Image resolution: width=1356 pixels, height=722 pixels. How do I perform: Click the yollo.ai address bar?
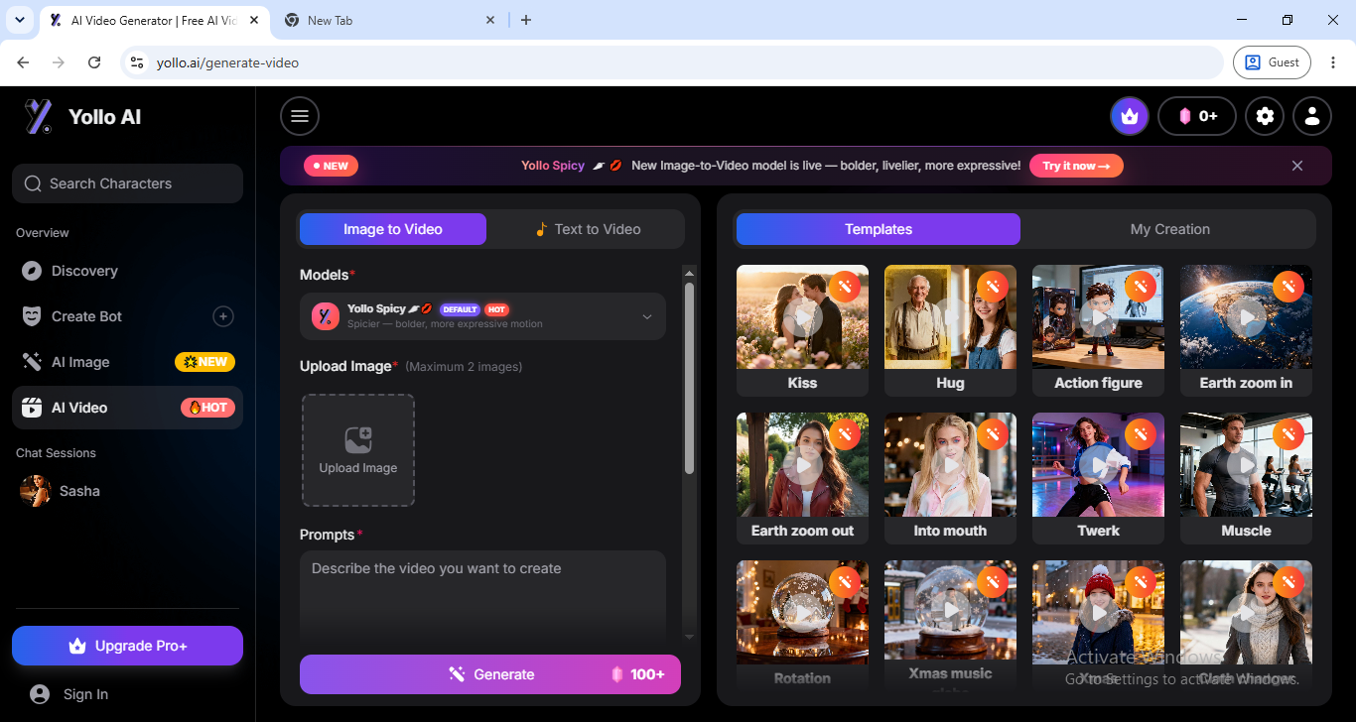[673, 62]
